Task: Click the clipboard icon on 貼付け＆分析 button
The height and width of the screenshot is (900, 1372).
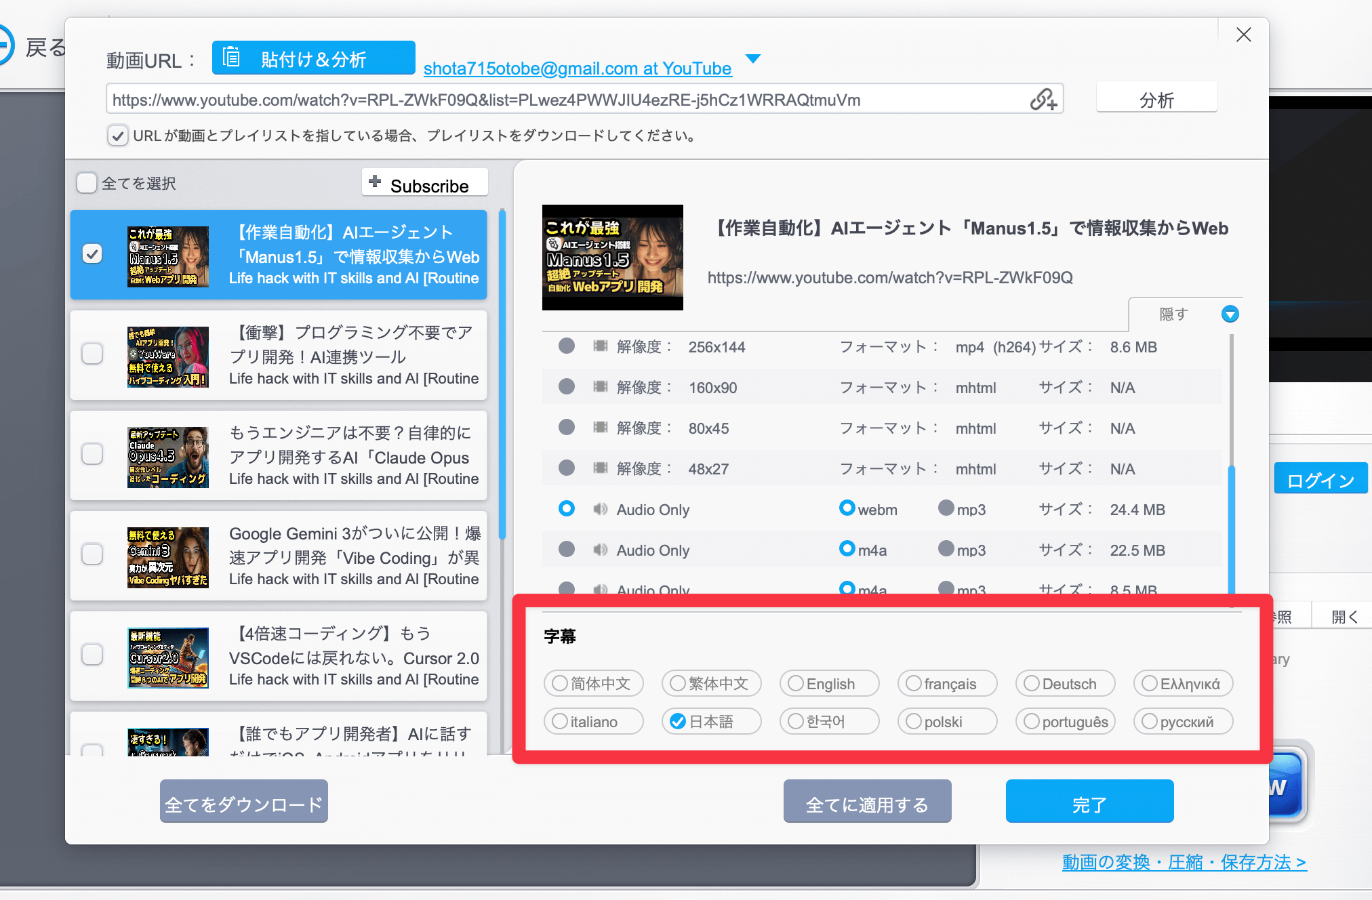Action: pyautogui.click(x=230, y=58)
